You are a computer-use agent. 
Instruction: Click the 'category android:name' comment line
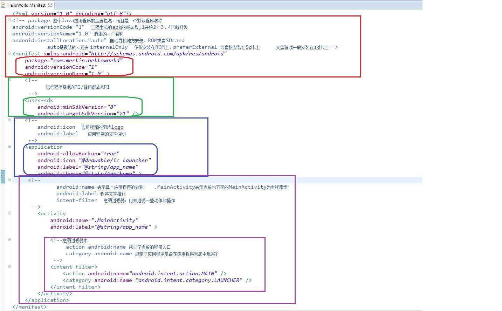click(142, 253)
